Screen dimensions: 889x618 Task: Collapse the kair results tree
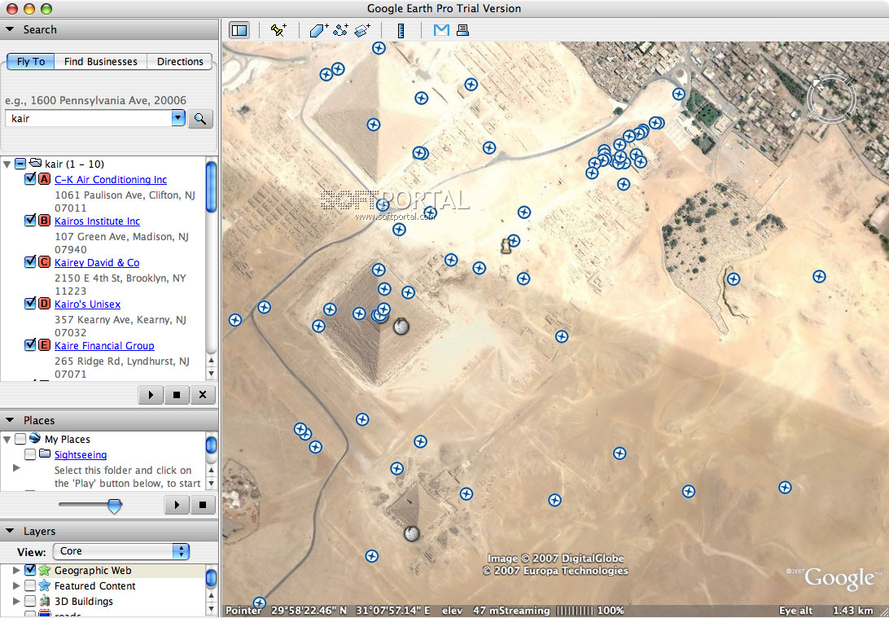coord(7,164)
